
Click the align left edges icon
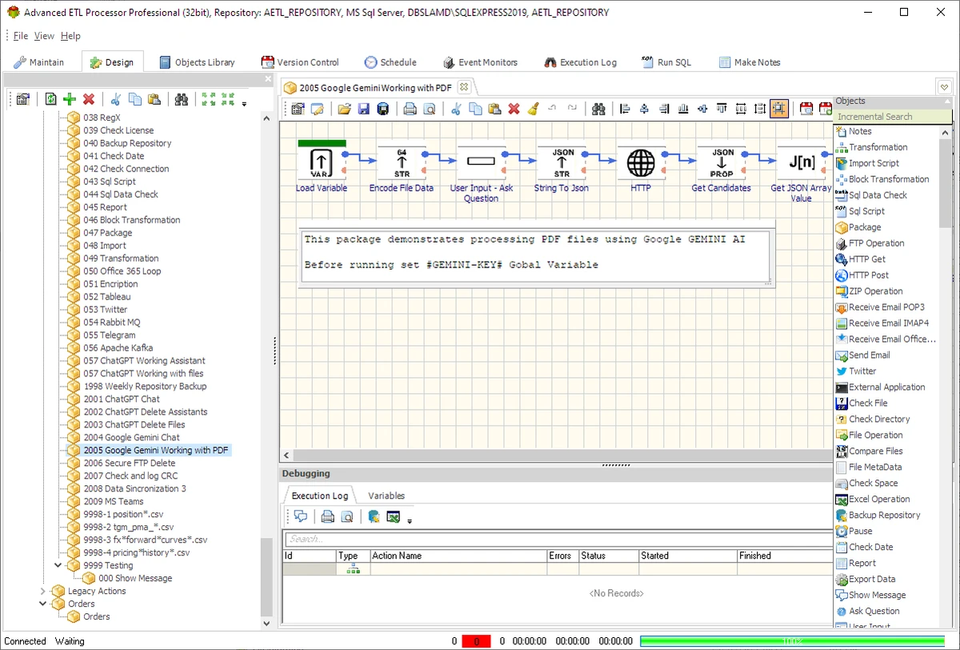625,109
